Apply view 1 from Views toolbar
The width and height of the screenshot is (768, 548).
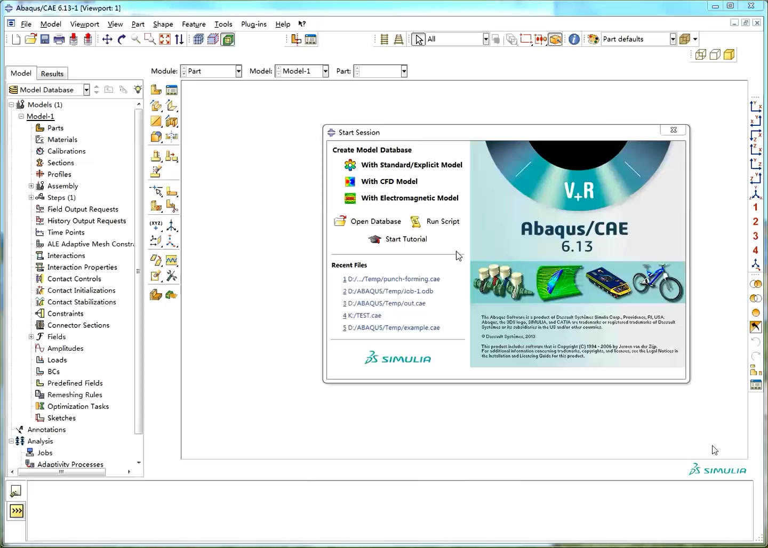[755, 207]
